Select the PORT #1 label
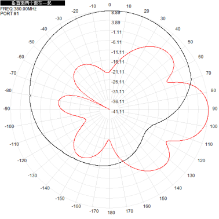This screenshot has width=219, height=219. click(x=9, y=13)
